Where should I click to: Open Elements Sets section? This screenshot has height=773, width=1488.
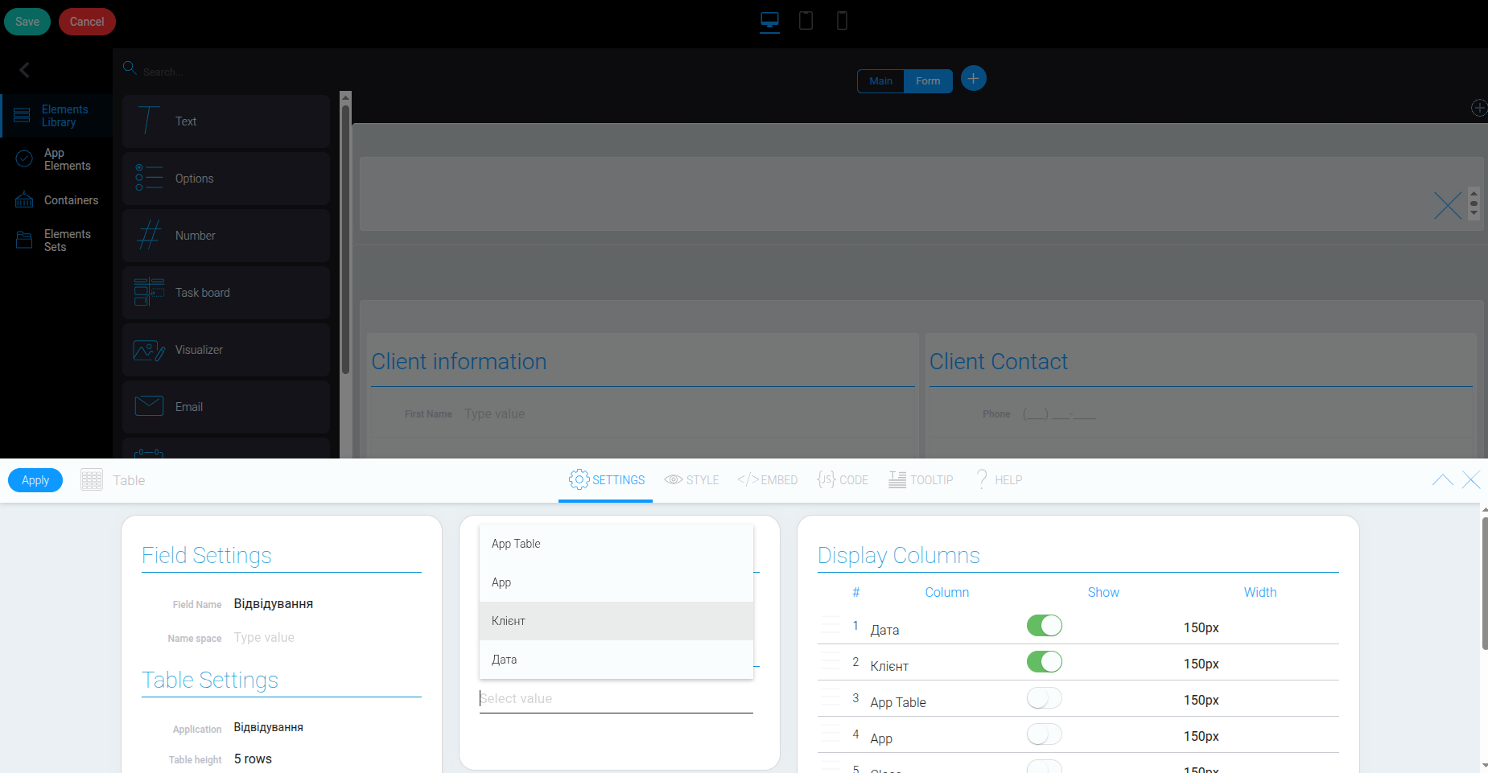[56, 241]
